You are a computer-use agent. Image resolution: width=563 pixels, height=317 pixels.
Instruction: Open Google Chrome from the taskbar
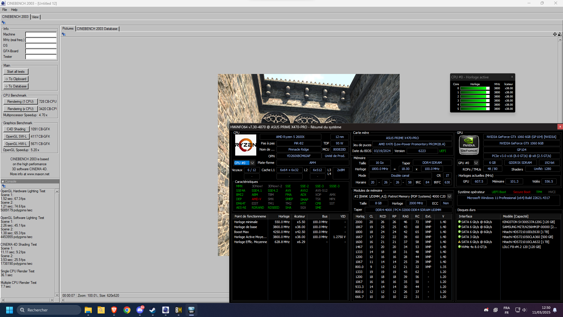[127, 310]
